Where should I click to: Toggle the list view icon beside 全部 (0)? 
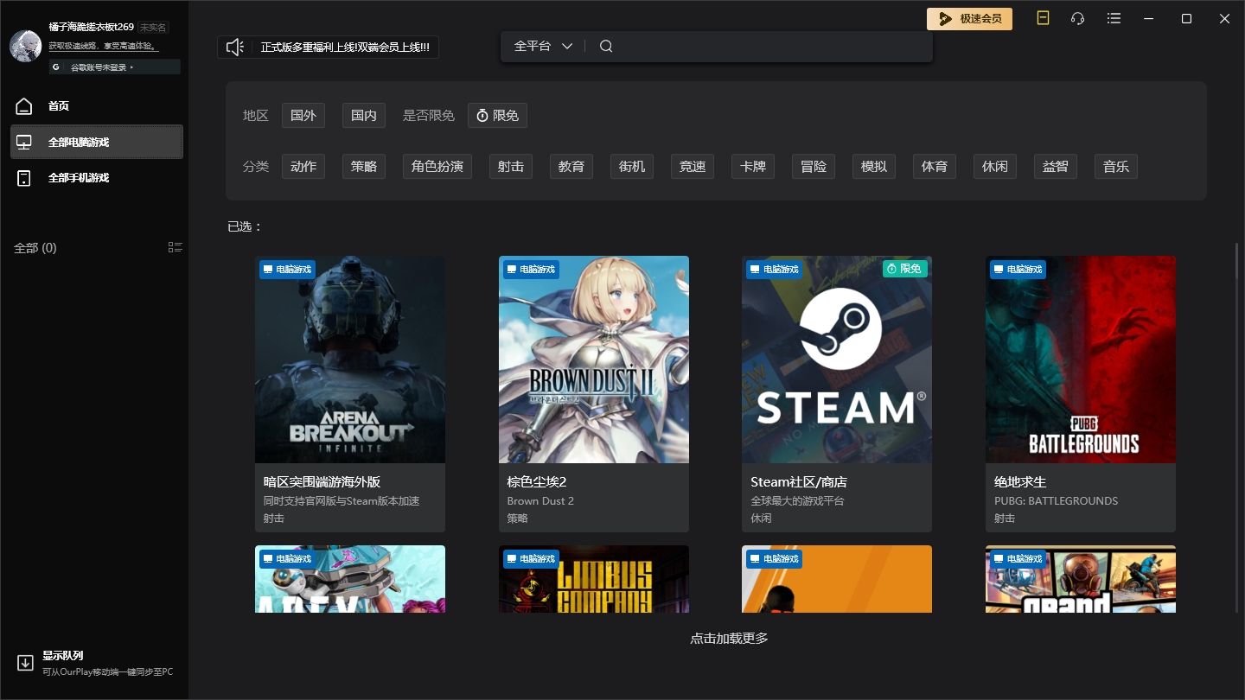coord(175,248)
